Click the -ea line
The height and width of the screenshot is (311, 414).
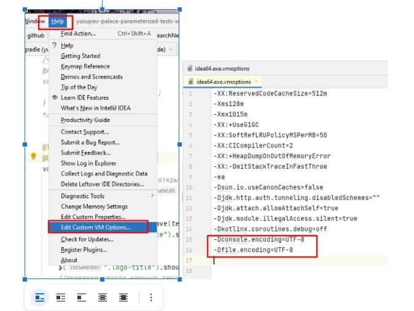[x=219, y=177]
